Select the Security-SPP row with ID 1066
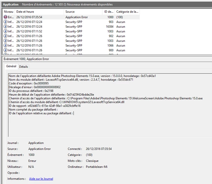Viewport: 212px width, 184px height. point(71,46)
